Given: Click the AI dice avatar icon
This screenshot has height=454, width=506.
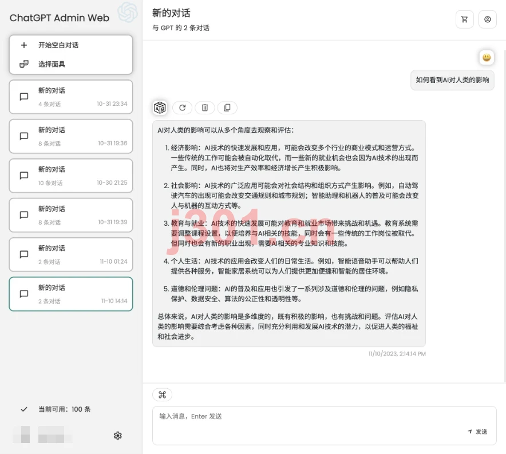Looking at the screenshot, I should tap(160, 107).
